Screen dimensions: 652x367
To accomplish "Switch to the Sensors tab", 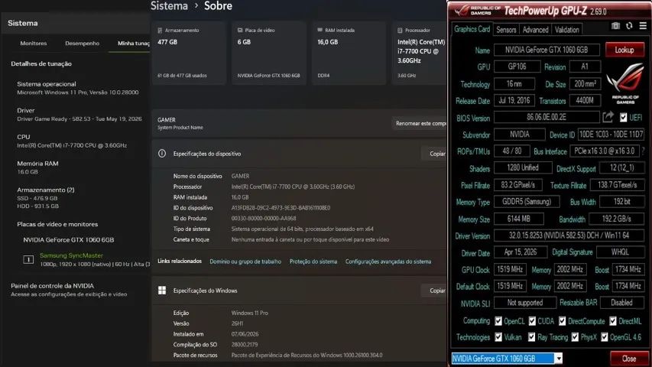I will [506, 30].
